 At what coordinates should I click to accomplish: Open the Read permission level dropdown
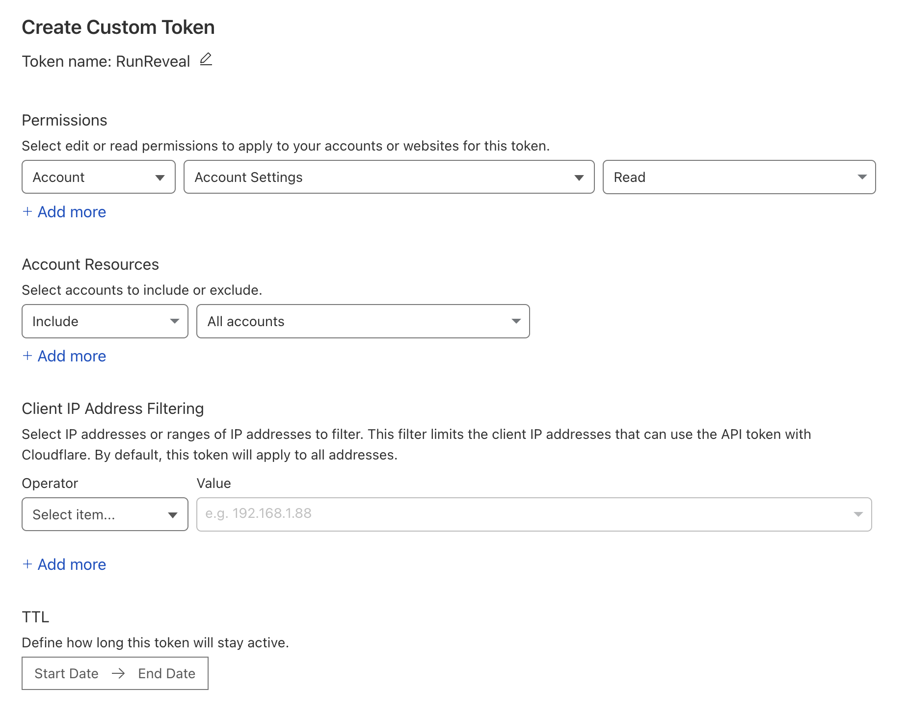point(739,177)
